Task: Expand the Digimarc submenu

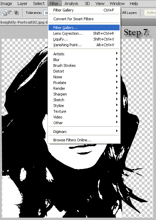Action: pyautogui.click(x=84, y=132)
